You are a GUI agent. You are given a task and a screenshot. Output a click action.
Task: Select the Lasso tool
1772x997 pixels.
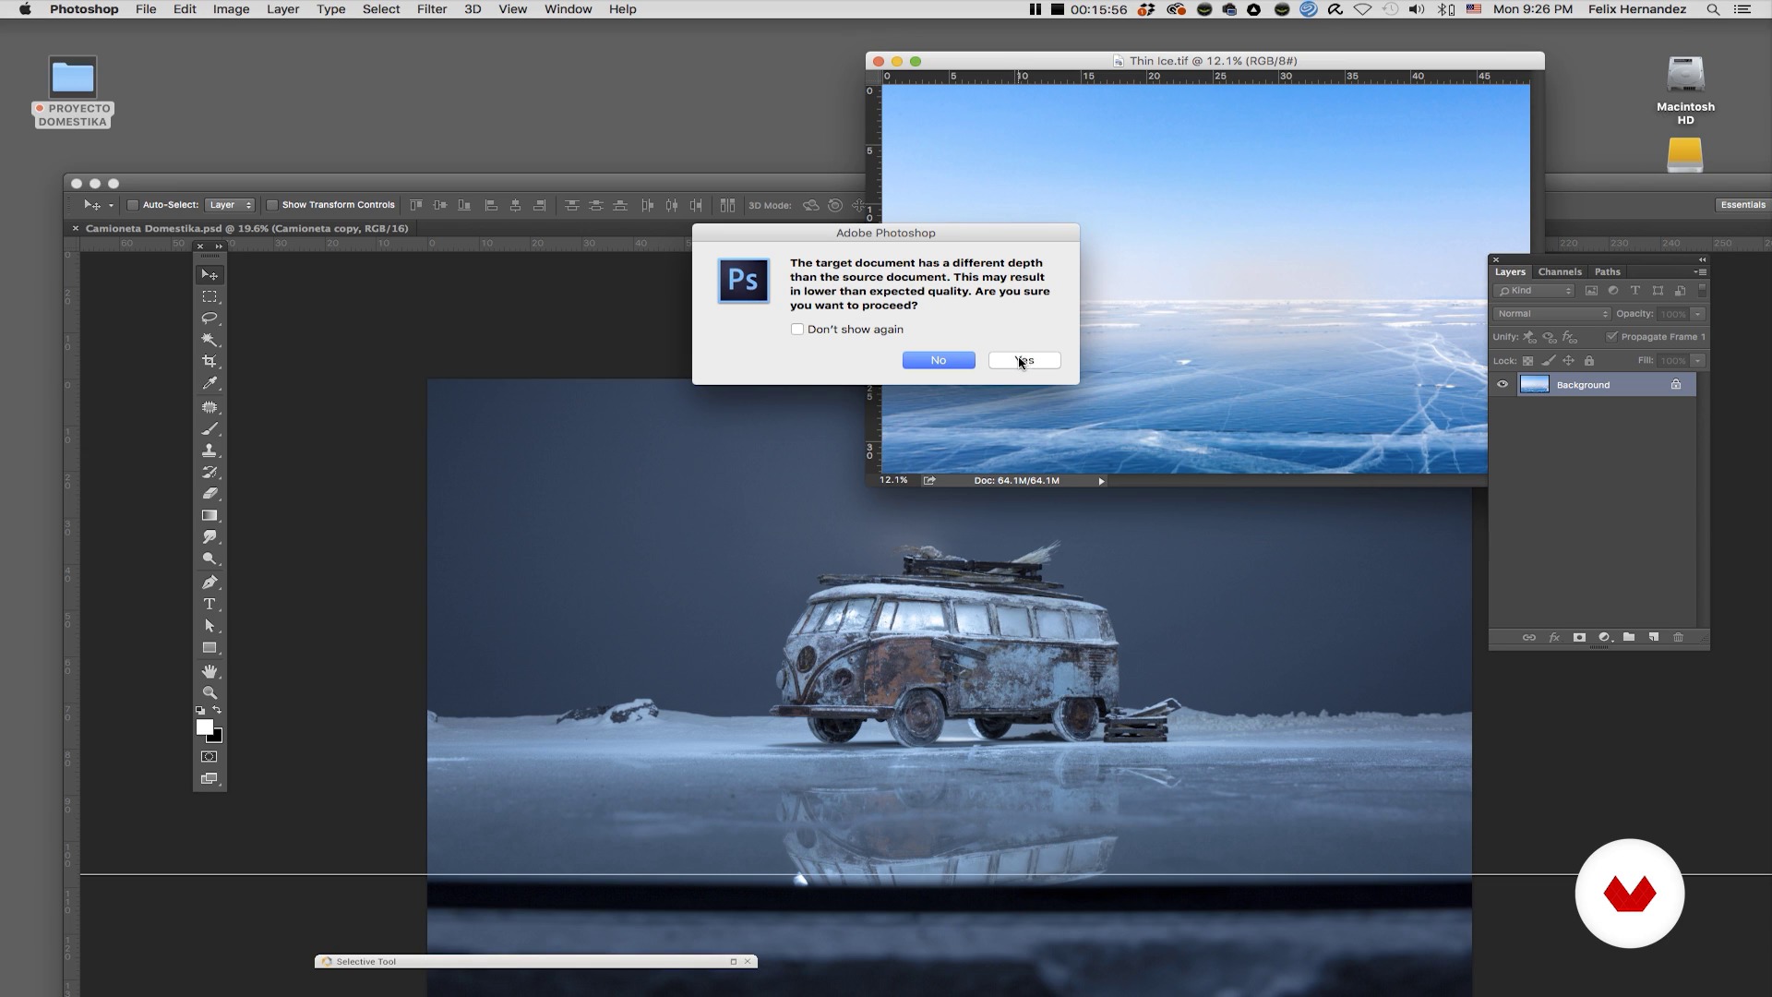(210, 318)
